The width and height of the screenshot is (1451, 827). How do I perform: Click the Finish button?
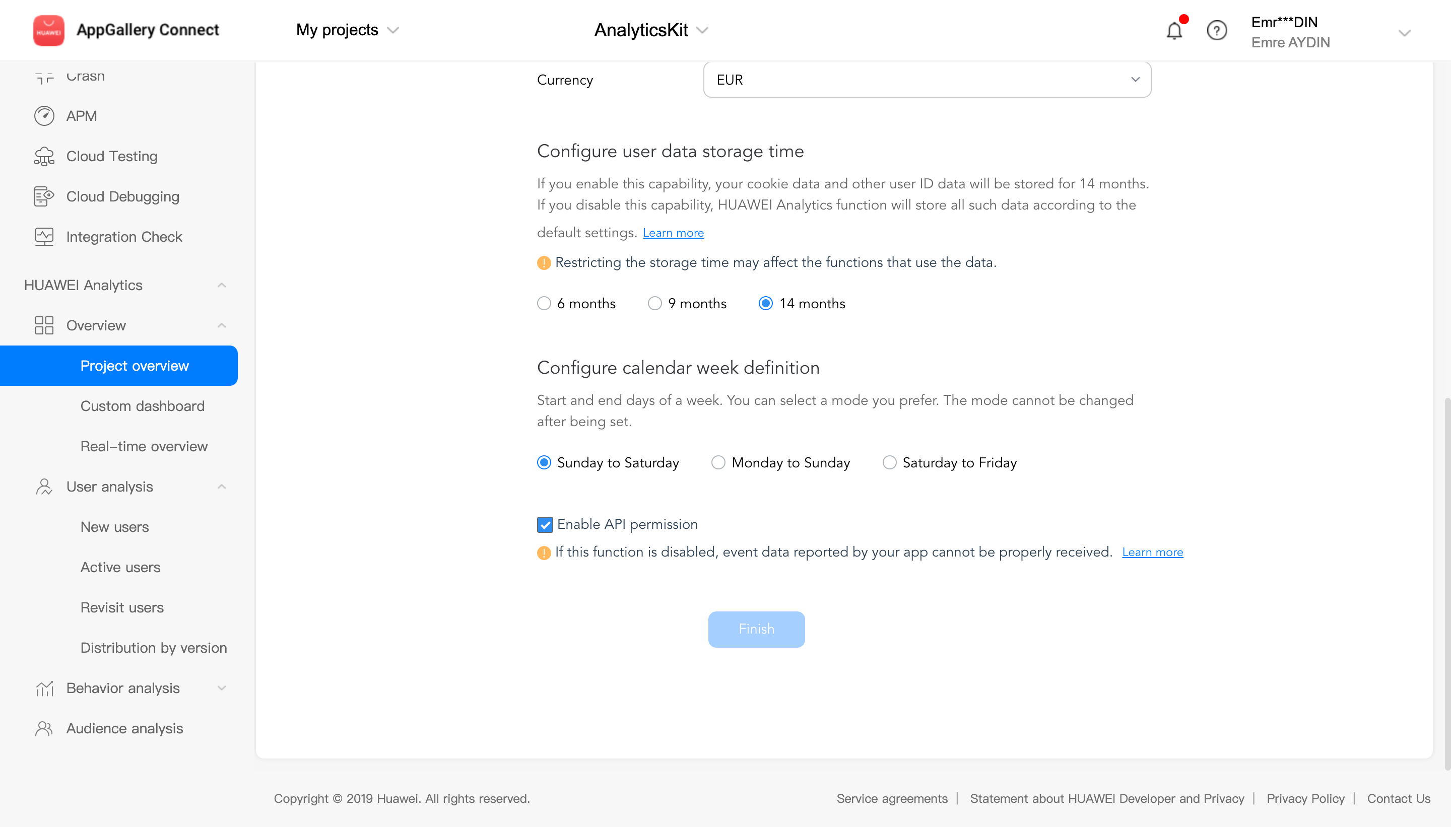tap(756, 629)
